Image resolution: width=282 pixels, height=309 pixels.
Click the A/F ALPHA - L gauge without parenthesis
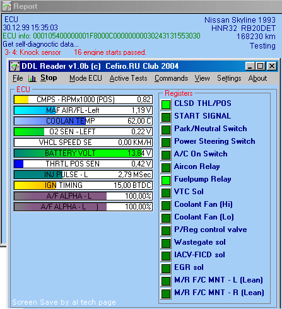point(83,196)
